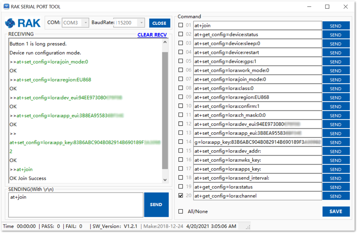Click the SENDING text input box
Viewport: 357px width, 233px height.
point(76,205)
